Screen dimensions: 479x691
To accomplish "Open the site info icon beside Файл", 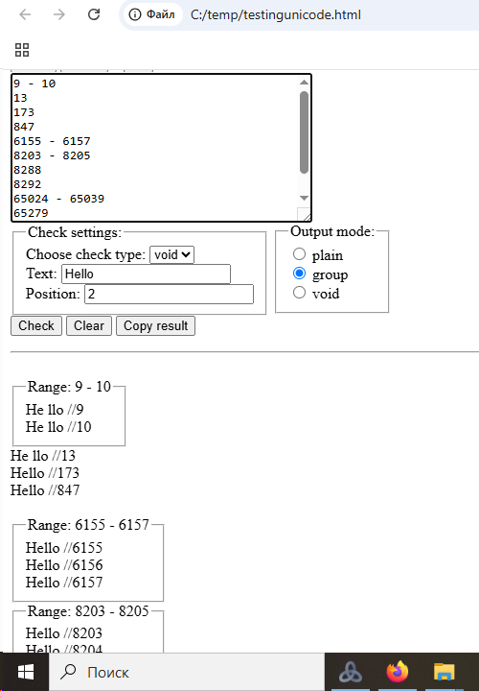I will coord(134,14).
